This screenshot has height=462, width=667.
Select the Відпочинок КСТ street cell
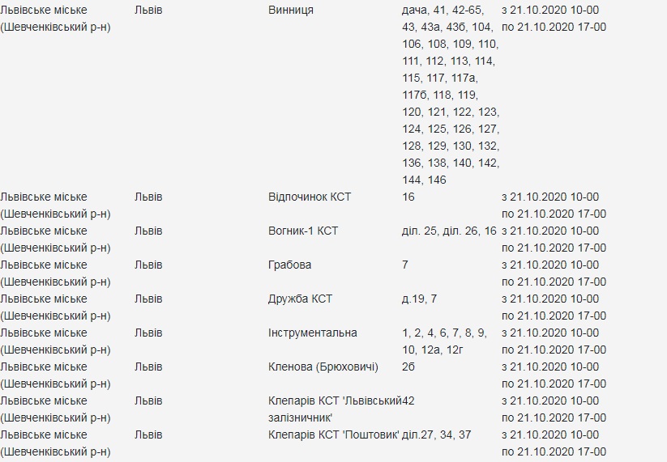(x=309, y=197)
